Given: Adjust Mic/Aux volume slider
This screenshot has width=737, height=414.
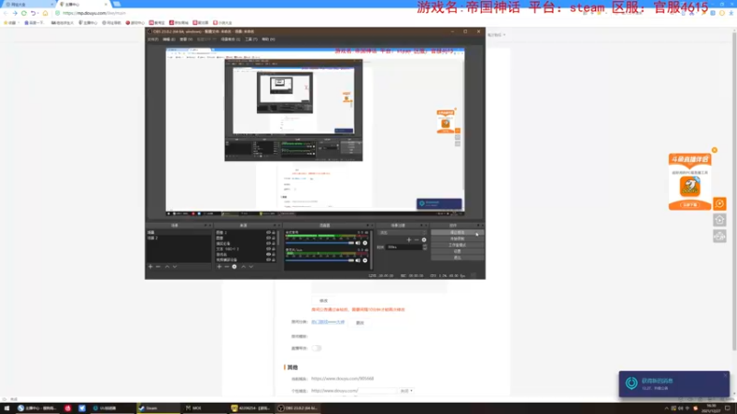Looking at the screenshot, I should tap(319, 260).
